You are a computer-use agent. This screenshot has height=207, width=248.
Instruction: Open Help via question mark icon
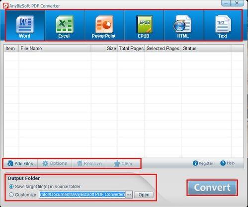click(228, 163)
